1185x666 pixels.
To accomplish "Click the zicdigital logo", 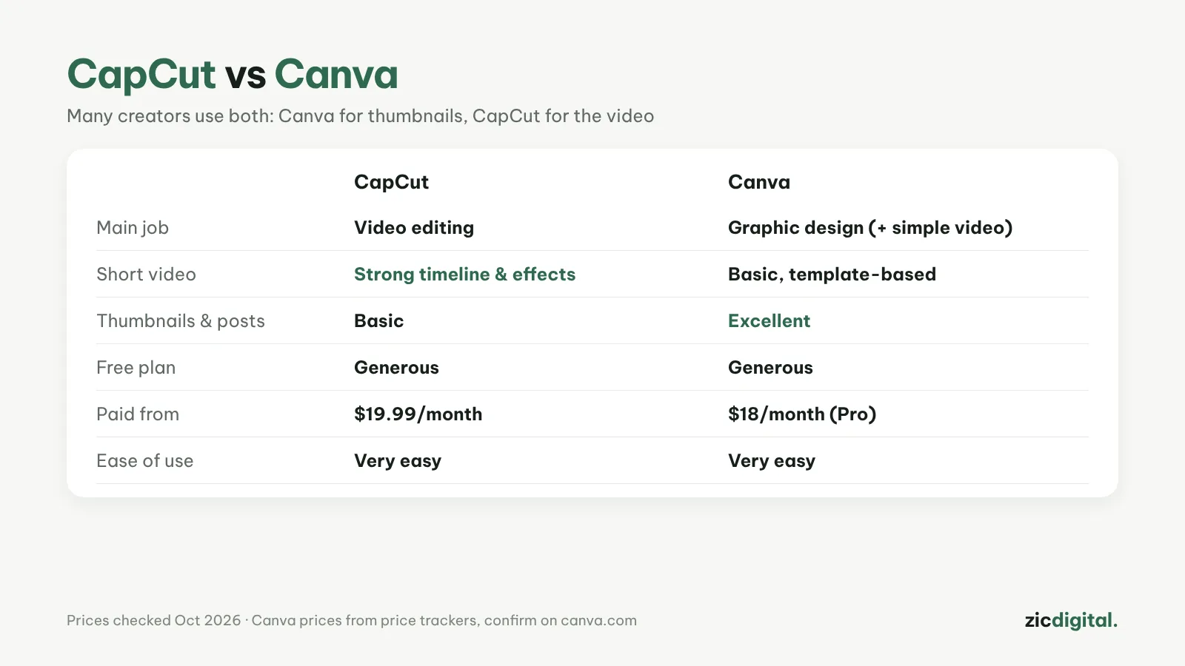I will point(1071,620).
